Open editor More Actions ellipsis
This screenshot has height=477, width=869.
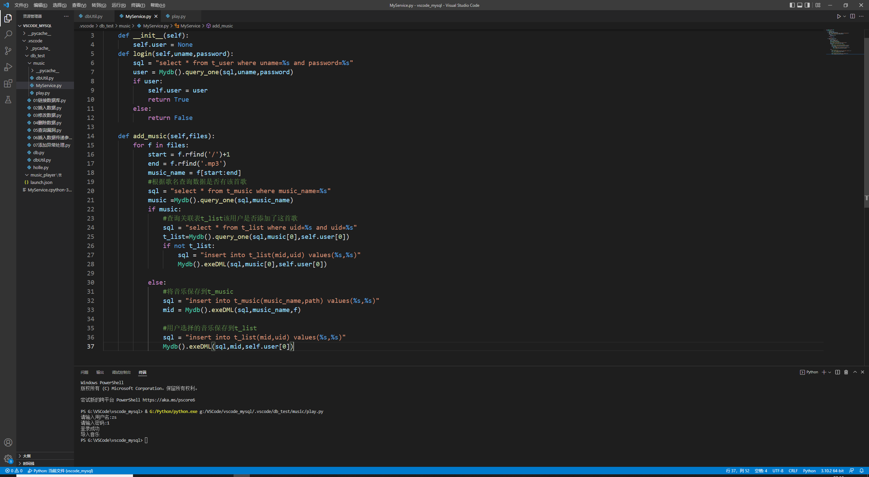pyautogui.click(x=861, y=16)
